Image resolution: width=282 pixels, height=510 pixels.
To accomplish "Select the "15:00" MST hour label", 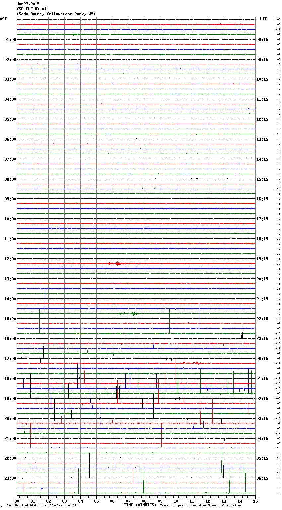I will 10,319.
